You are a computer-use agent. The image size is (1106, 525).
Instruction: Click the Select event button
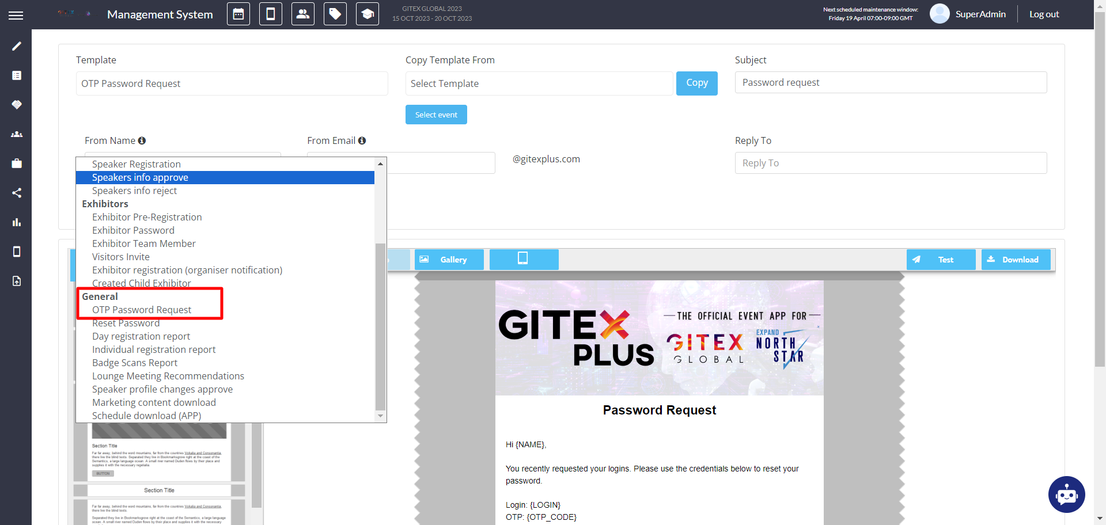pos(436,115)
